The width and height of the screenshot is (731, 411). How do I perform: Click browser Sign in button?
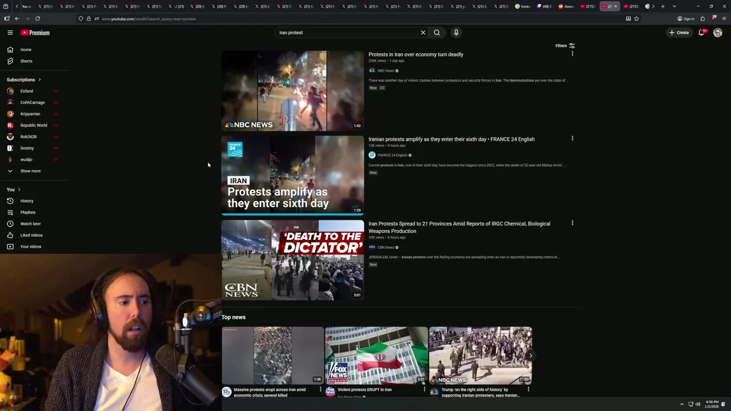coord(686,18)
